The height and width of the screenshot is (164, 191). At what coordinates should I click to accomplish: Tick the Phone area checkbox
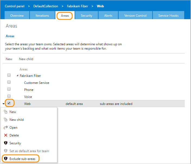point(9,89)
